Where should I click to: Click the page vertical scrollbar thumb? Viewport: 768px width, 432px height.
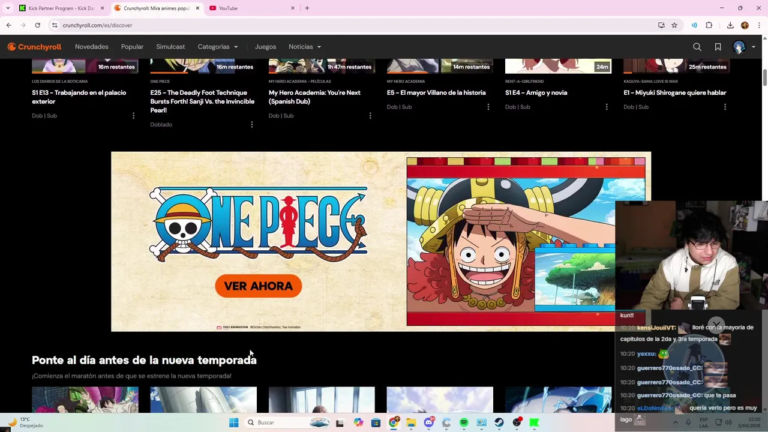click(x=764, y=78)
